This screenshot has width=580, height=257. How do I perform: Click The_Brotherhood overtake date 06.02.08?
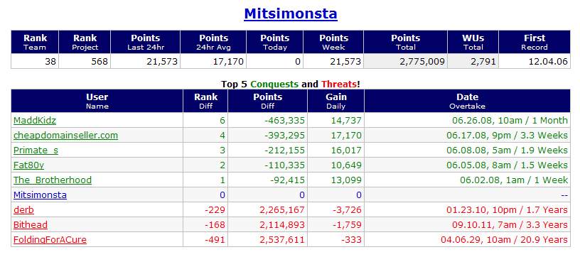(514, 180)
